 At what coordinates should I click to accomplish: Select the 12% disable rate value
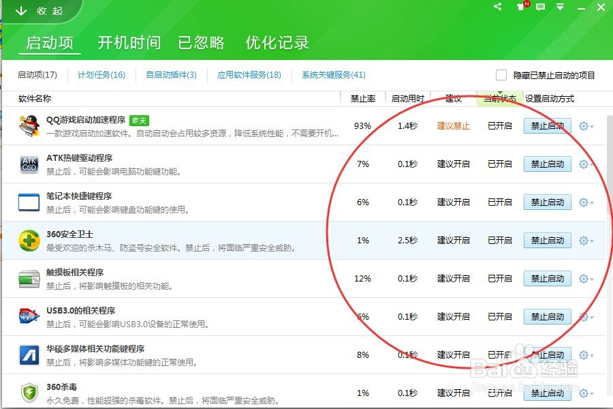coord(362,279)
